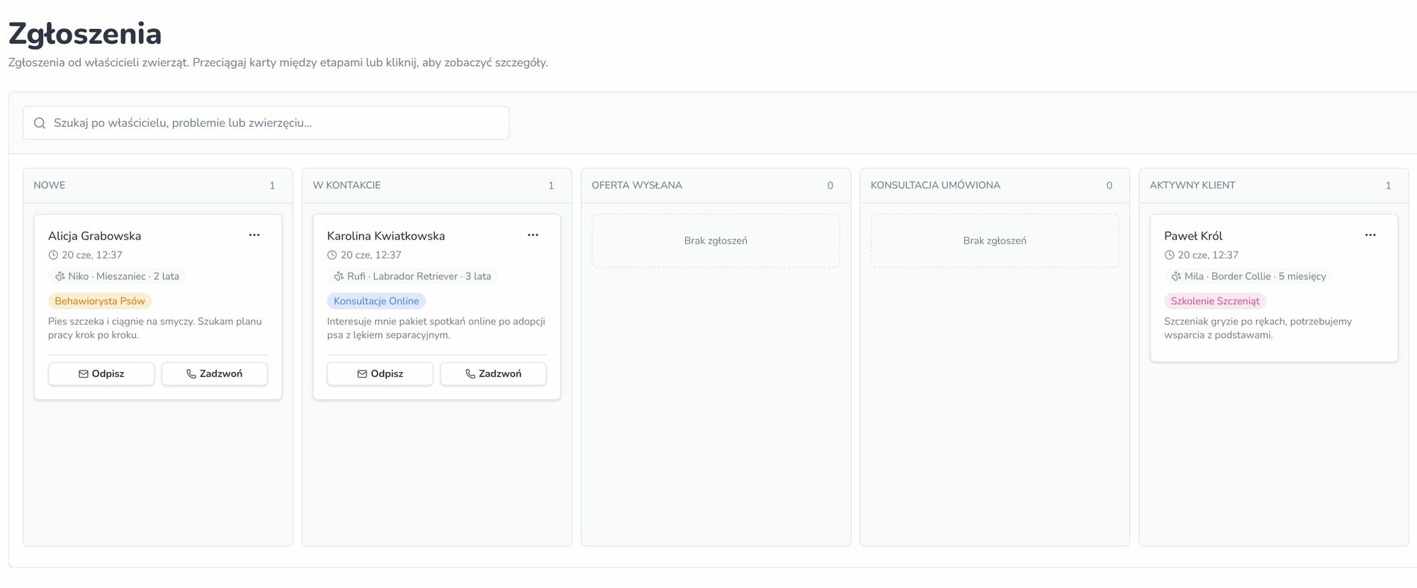Viewport: 1417px width, 588px height.
Task: Click the paw icon next to Mila
Action: point(1176,276)
